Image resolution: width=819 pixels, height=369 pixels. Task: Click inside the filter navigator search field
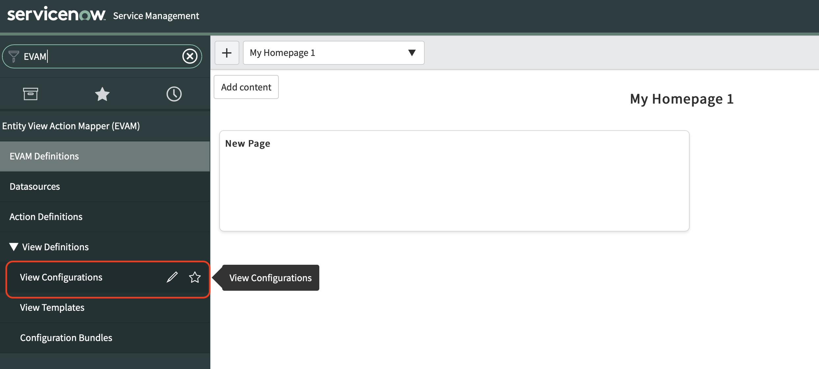[x=99, y=56]
